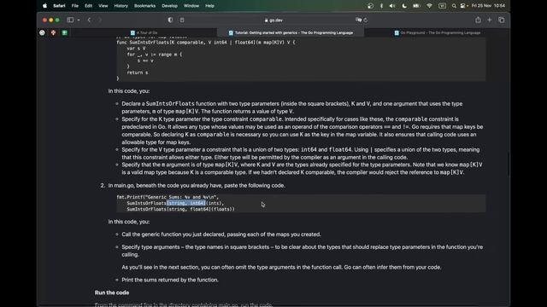Open the Share button
This screenshot has height=307, width=547.
point(478,20)
